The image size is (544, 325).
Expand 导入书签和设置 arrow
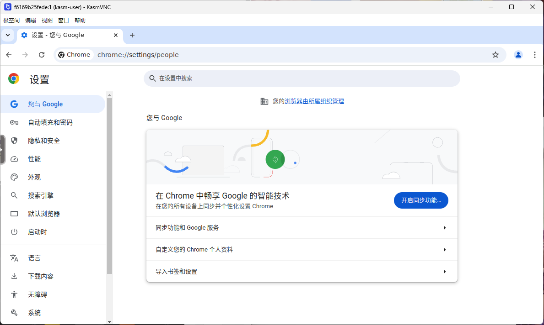444,272
